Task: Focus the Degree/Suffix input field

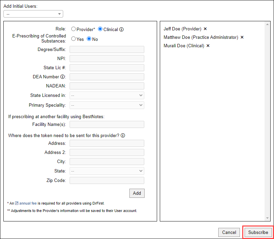Action: [107, 49]
